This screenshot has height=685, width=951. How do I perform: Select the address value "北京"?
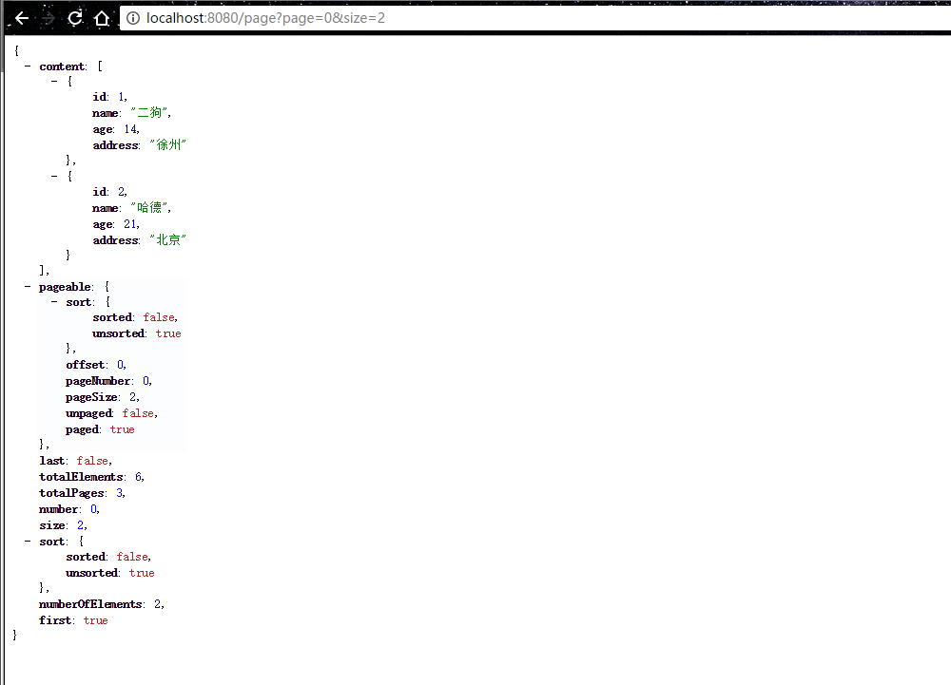(x=168, y=239)
